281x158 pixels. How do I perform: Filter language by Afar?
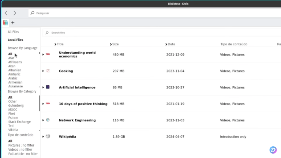click(11, 58)
